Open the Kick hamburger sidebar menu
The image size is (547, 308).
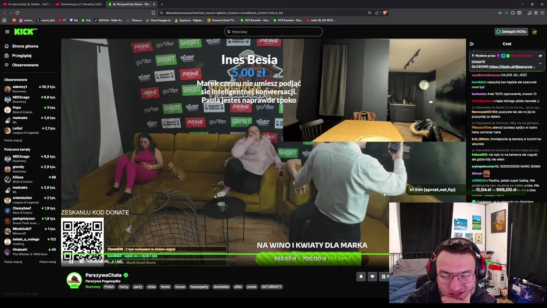(x=7, y=32)
